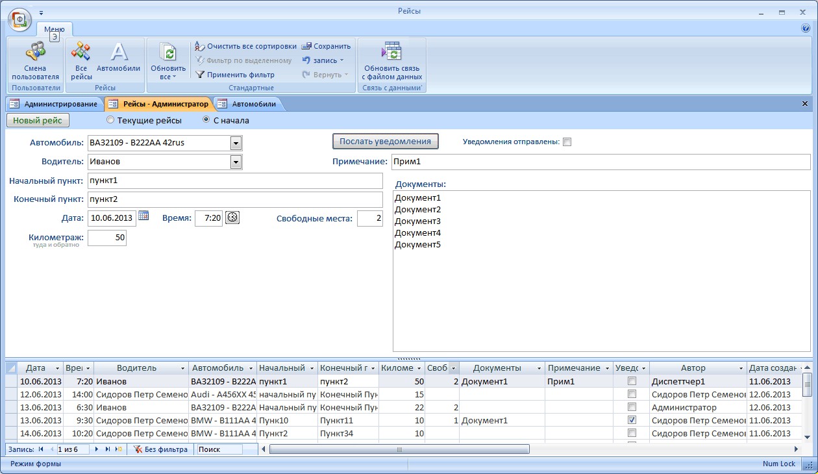The image size is (818, 474).
Task: Click the Смена пользователя icon
Action: pyautogui.click(x=35, y=52)
